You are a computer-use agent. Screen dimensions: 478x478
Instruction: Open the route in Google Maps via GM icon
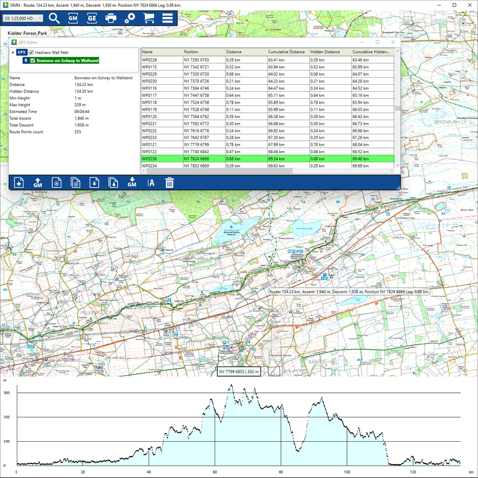click(x=73, y=18)
